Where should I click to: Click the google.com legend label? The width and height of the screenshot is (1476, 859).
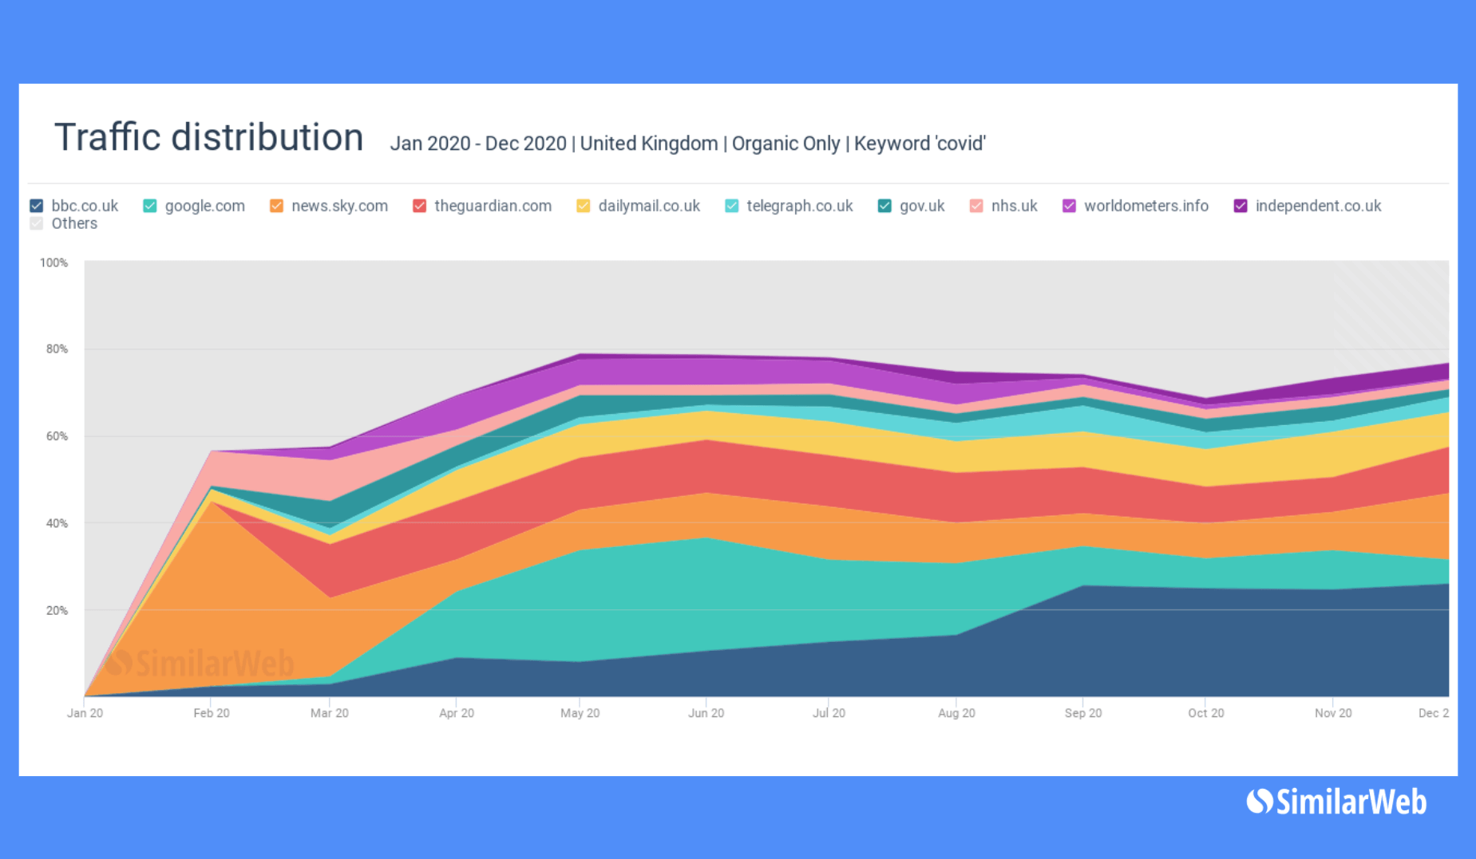(x=205, y=206)
